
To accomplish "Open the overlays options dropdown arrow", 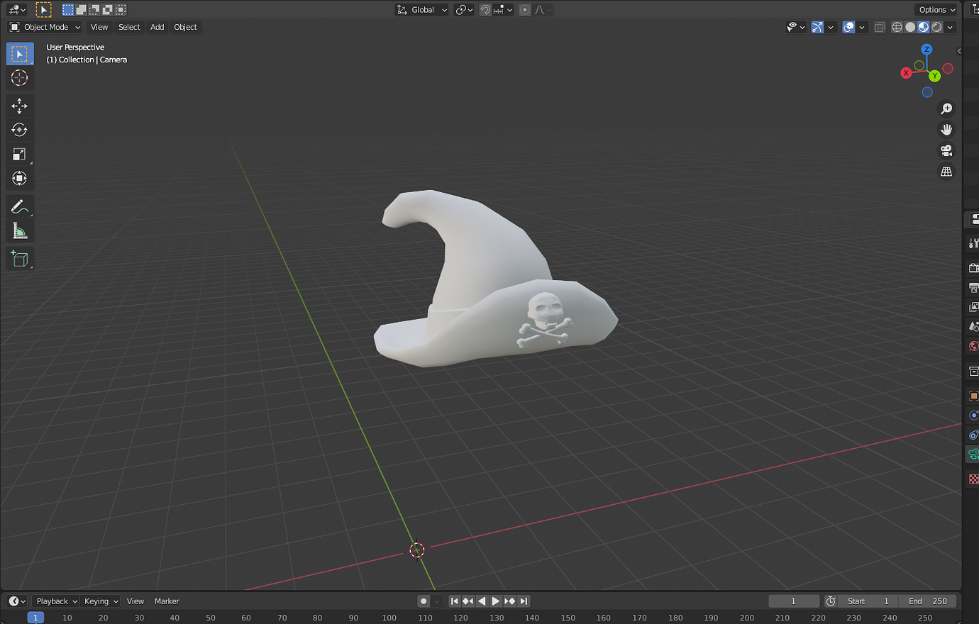I will 862,27.
